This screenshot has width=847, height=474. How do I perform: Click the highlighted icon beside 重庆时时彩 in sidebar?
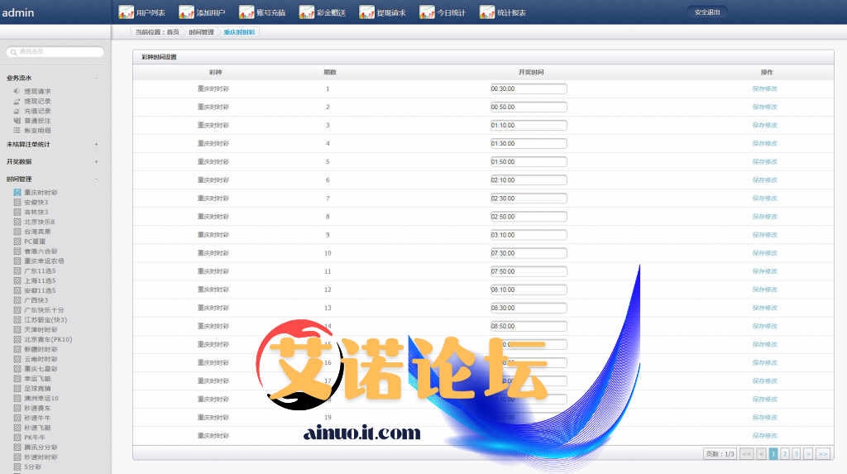(17, 193)
